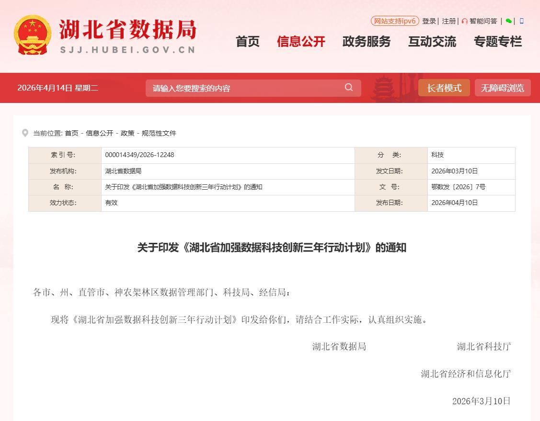
Task: Click the headset icon beside 智能问答
Action: pos(464,22)
